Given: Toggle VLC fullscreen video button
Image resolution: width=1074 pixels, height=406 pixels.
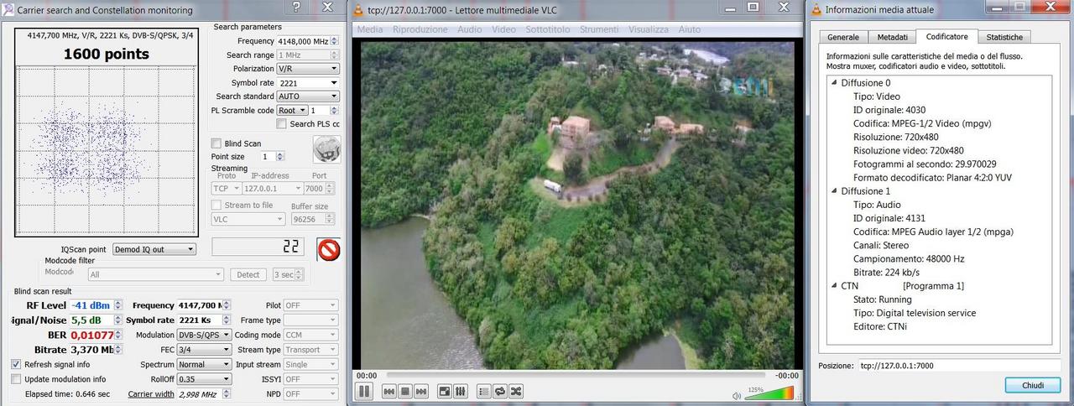Looking at the screenshot, I should pos(445,391).
